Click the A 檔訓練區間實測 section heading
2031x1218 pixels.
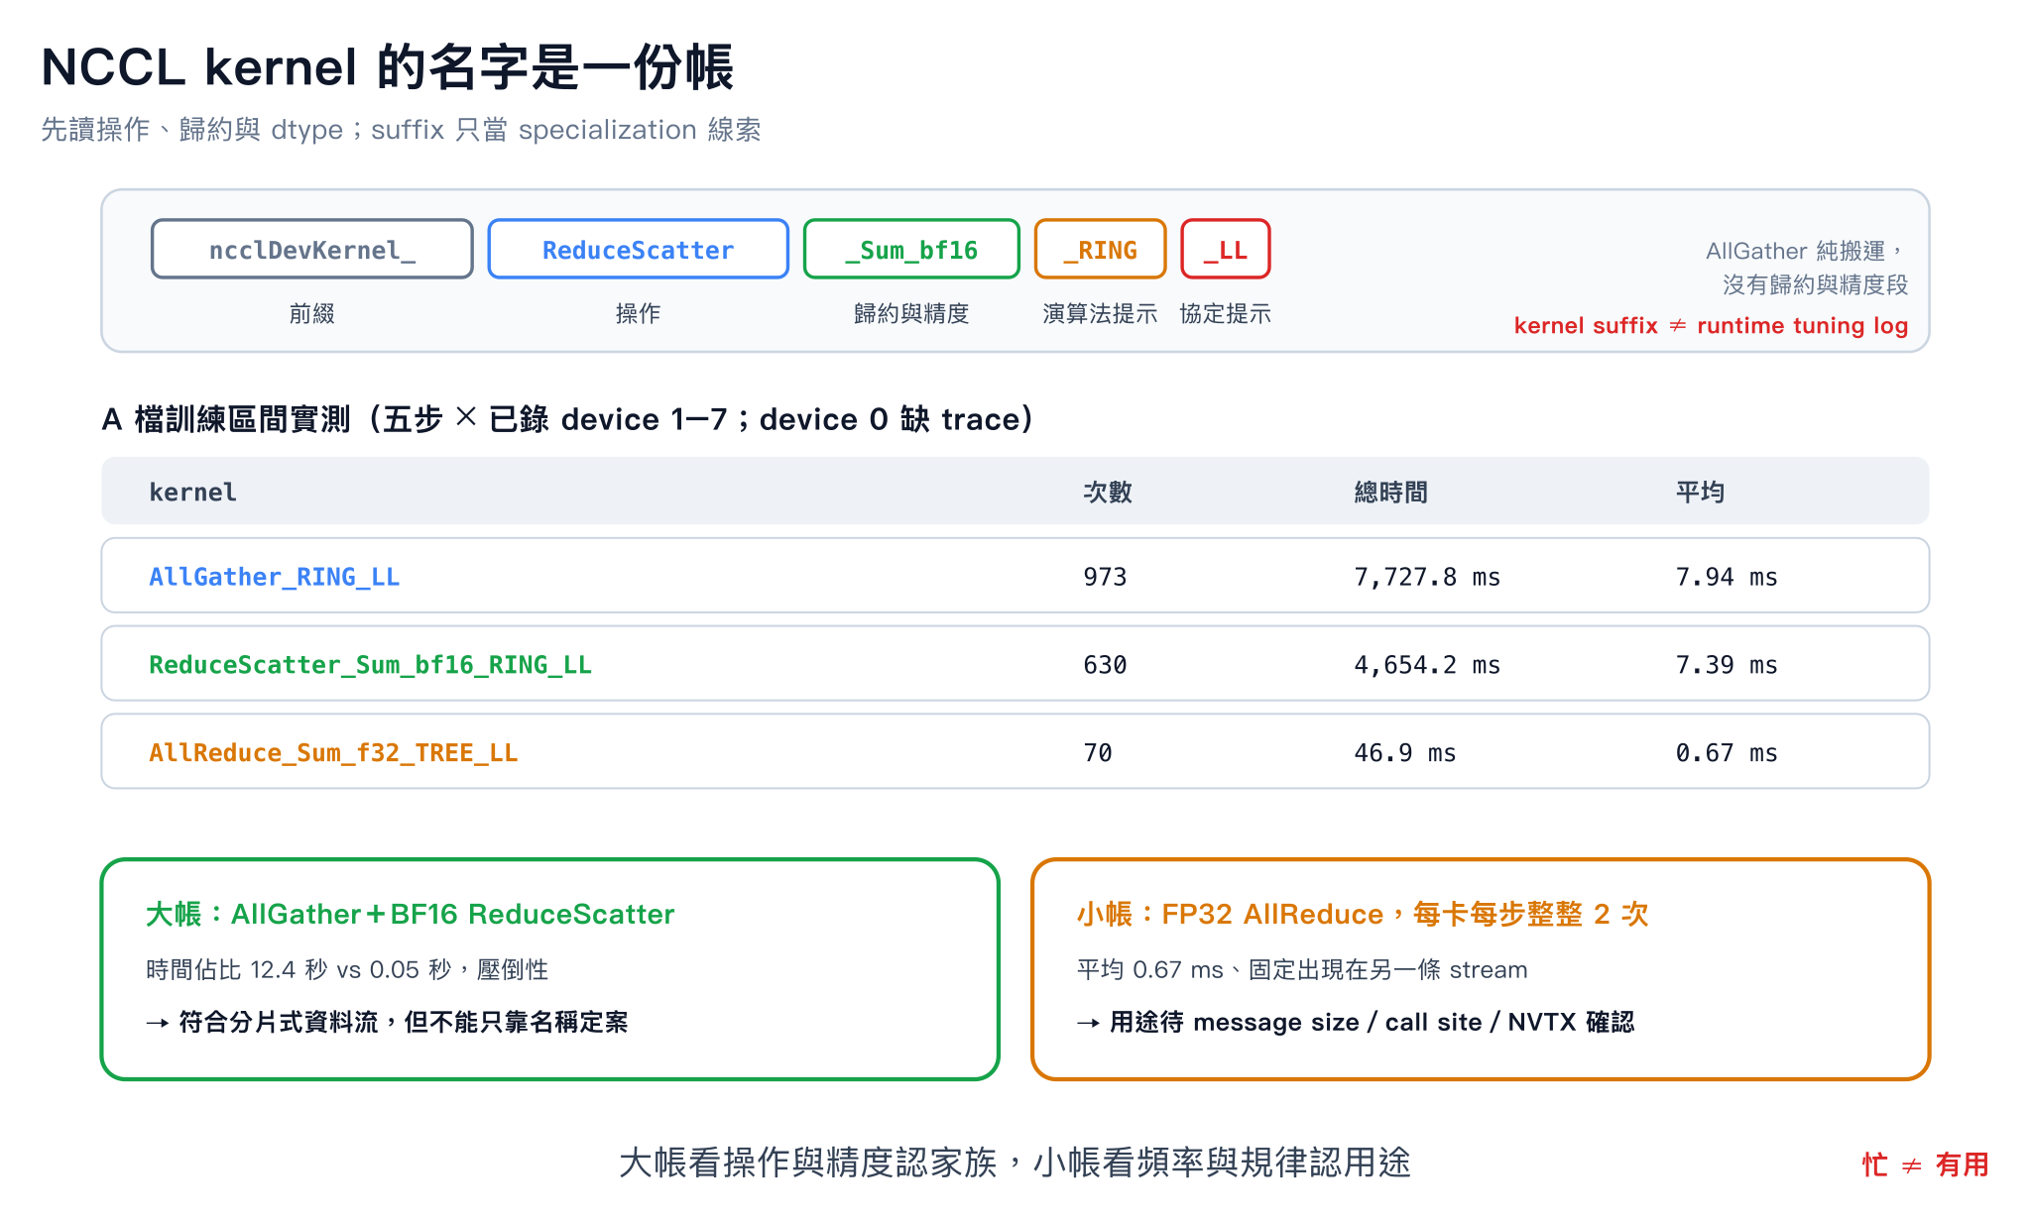point(567,419)
